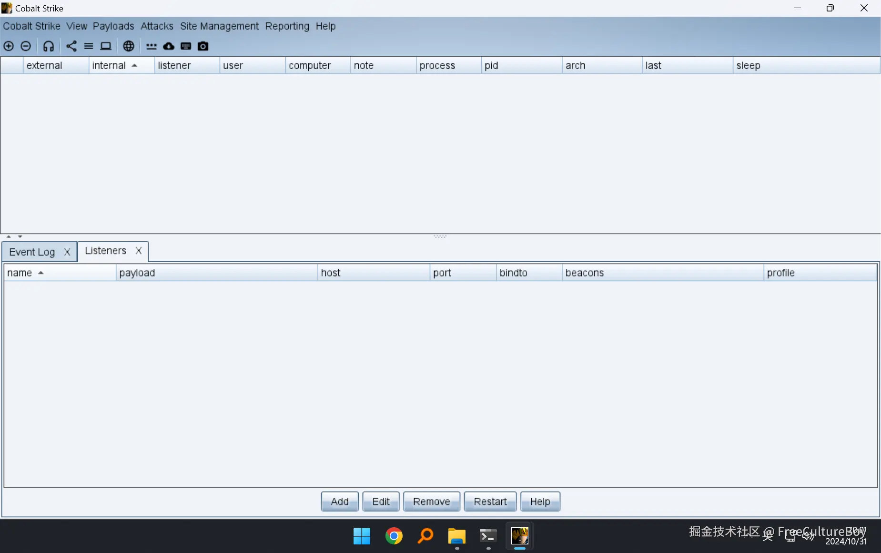Open Keystrokes via the keyboard icon
The height and width of the screenshot is (553, 881).
point(186,46)
